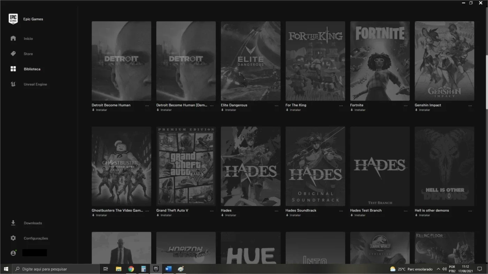Click the Windows search box
Screen dimensions: 488x274
pos(56,269)
